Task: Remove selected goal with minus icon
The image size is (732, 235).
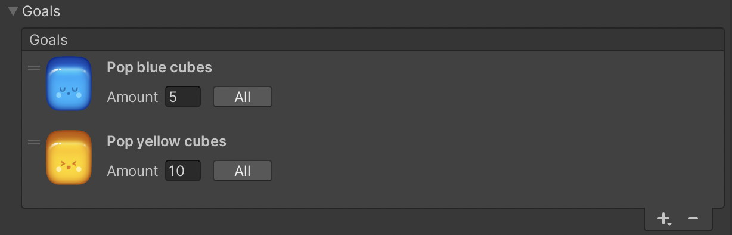Action: tap(693, 219)
